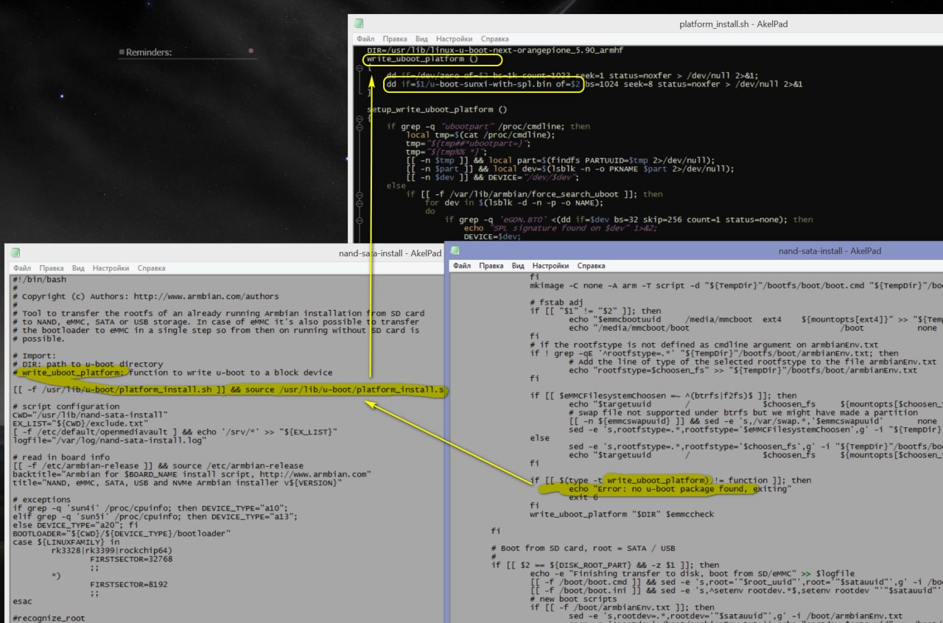Screen dimensions: 943x623
Task: Click the '# read in board info' comment
Action: (x=63, y=457)
